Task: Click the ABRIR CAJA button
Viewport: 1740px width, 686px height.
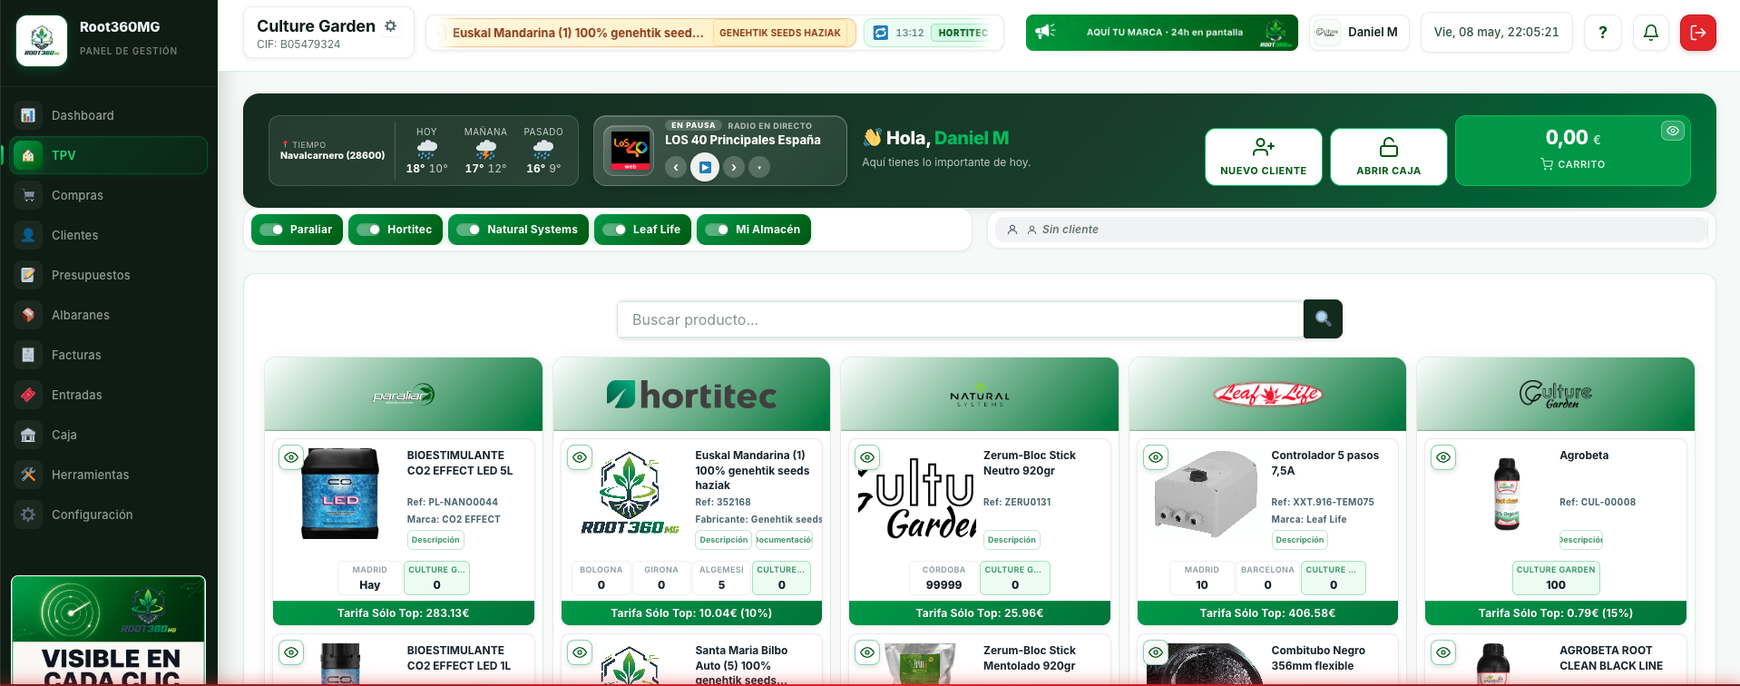Action: click(1388, 157)
